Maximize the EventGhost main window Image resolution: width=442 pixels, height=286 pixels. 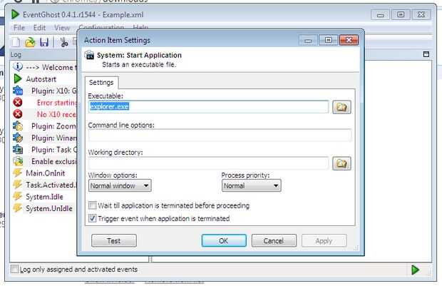[401, 14]
